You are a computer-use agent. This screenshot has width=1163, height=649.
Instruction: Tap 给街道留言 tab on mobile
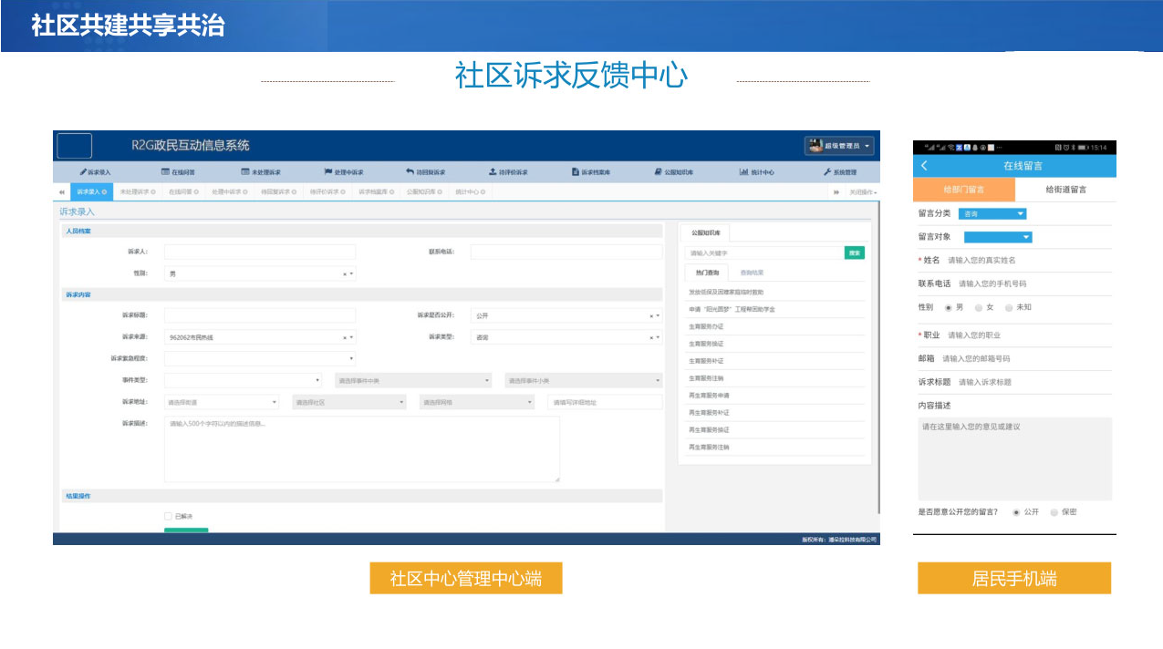pyautogui.click(x=1065, y=190)
